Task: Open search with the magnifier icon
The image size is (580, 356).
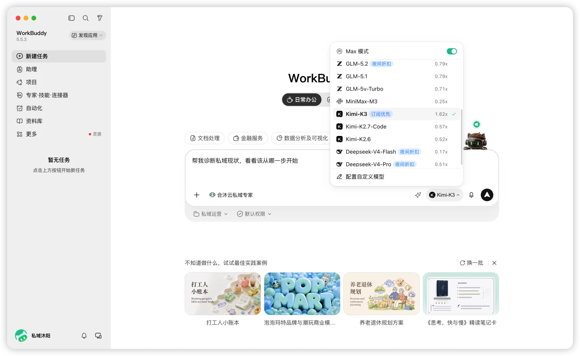Action: [x=86, y=18]
